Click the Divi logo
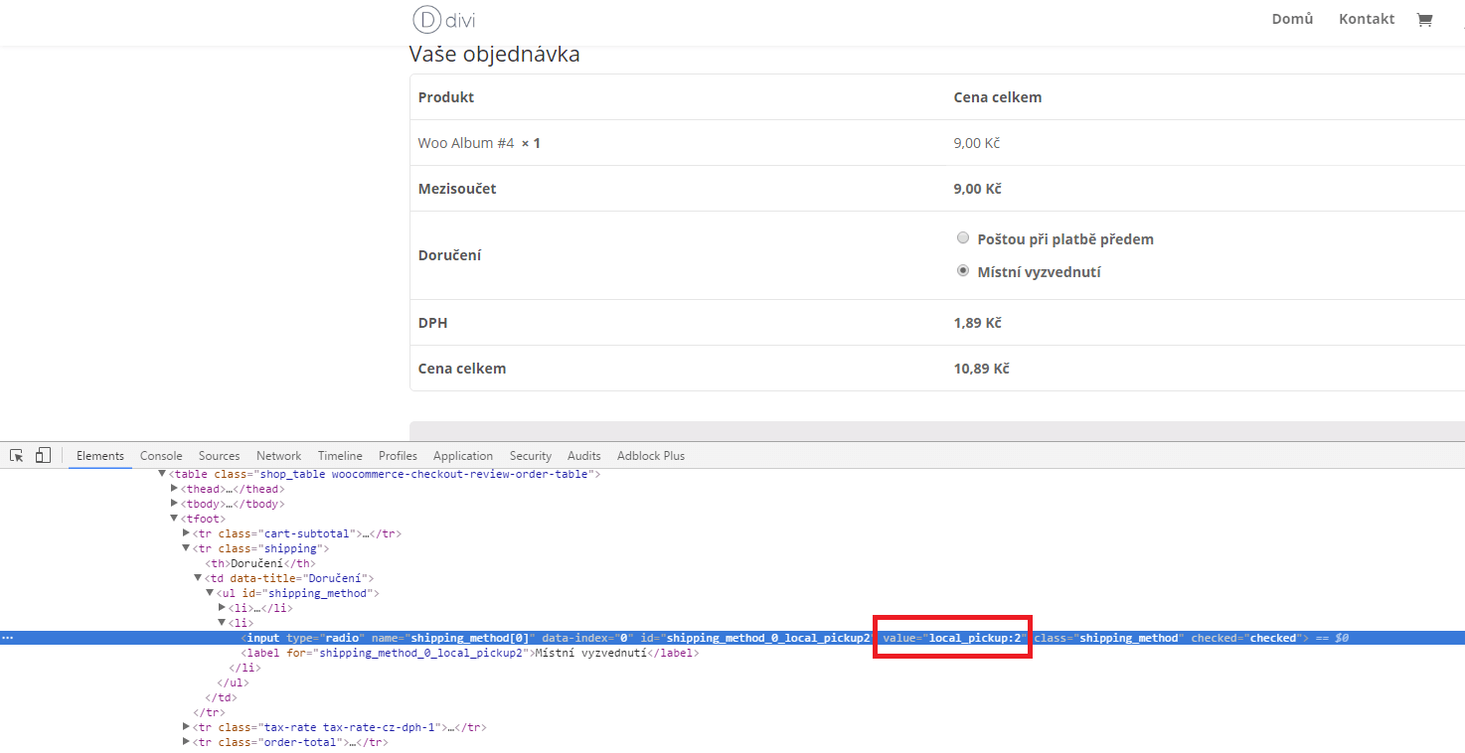Screen dimensions: 1465x753 436,19
